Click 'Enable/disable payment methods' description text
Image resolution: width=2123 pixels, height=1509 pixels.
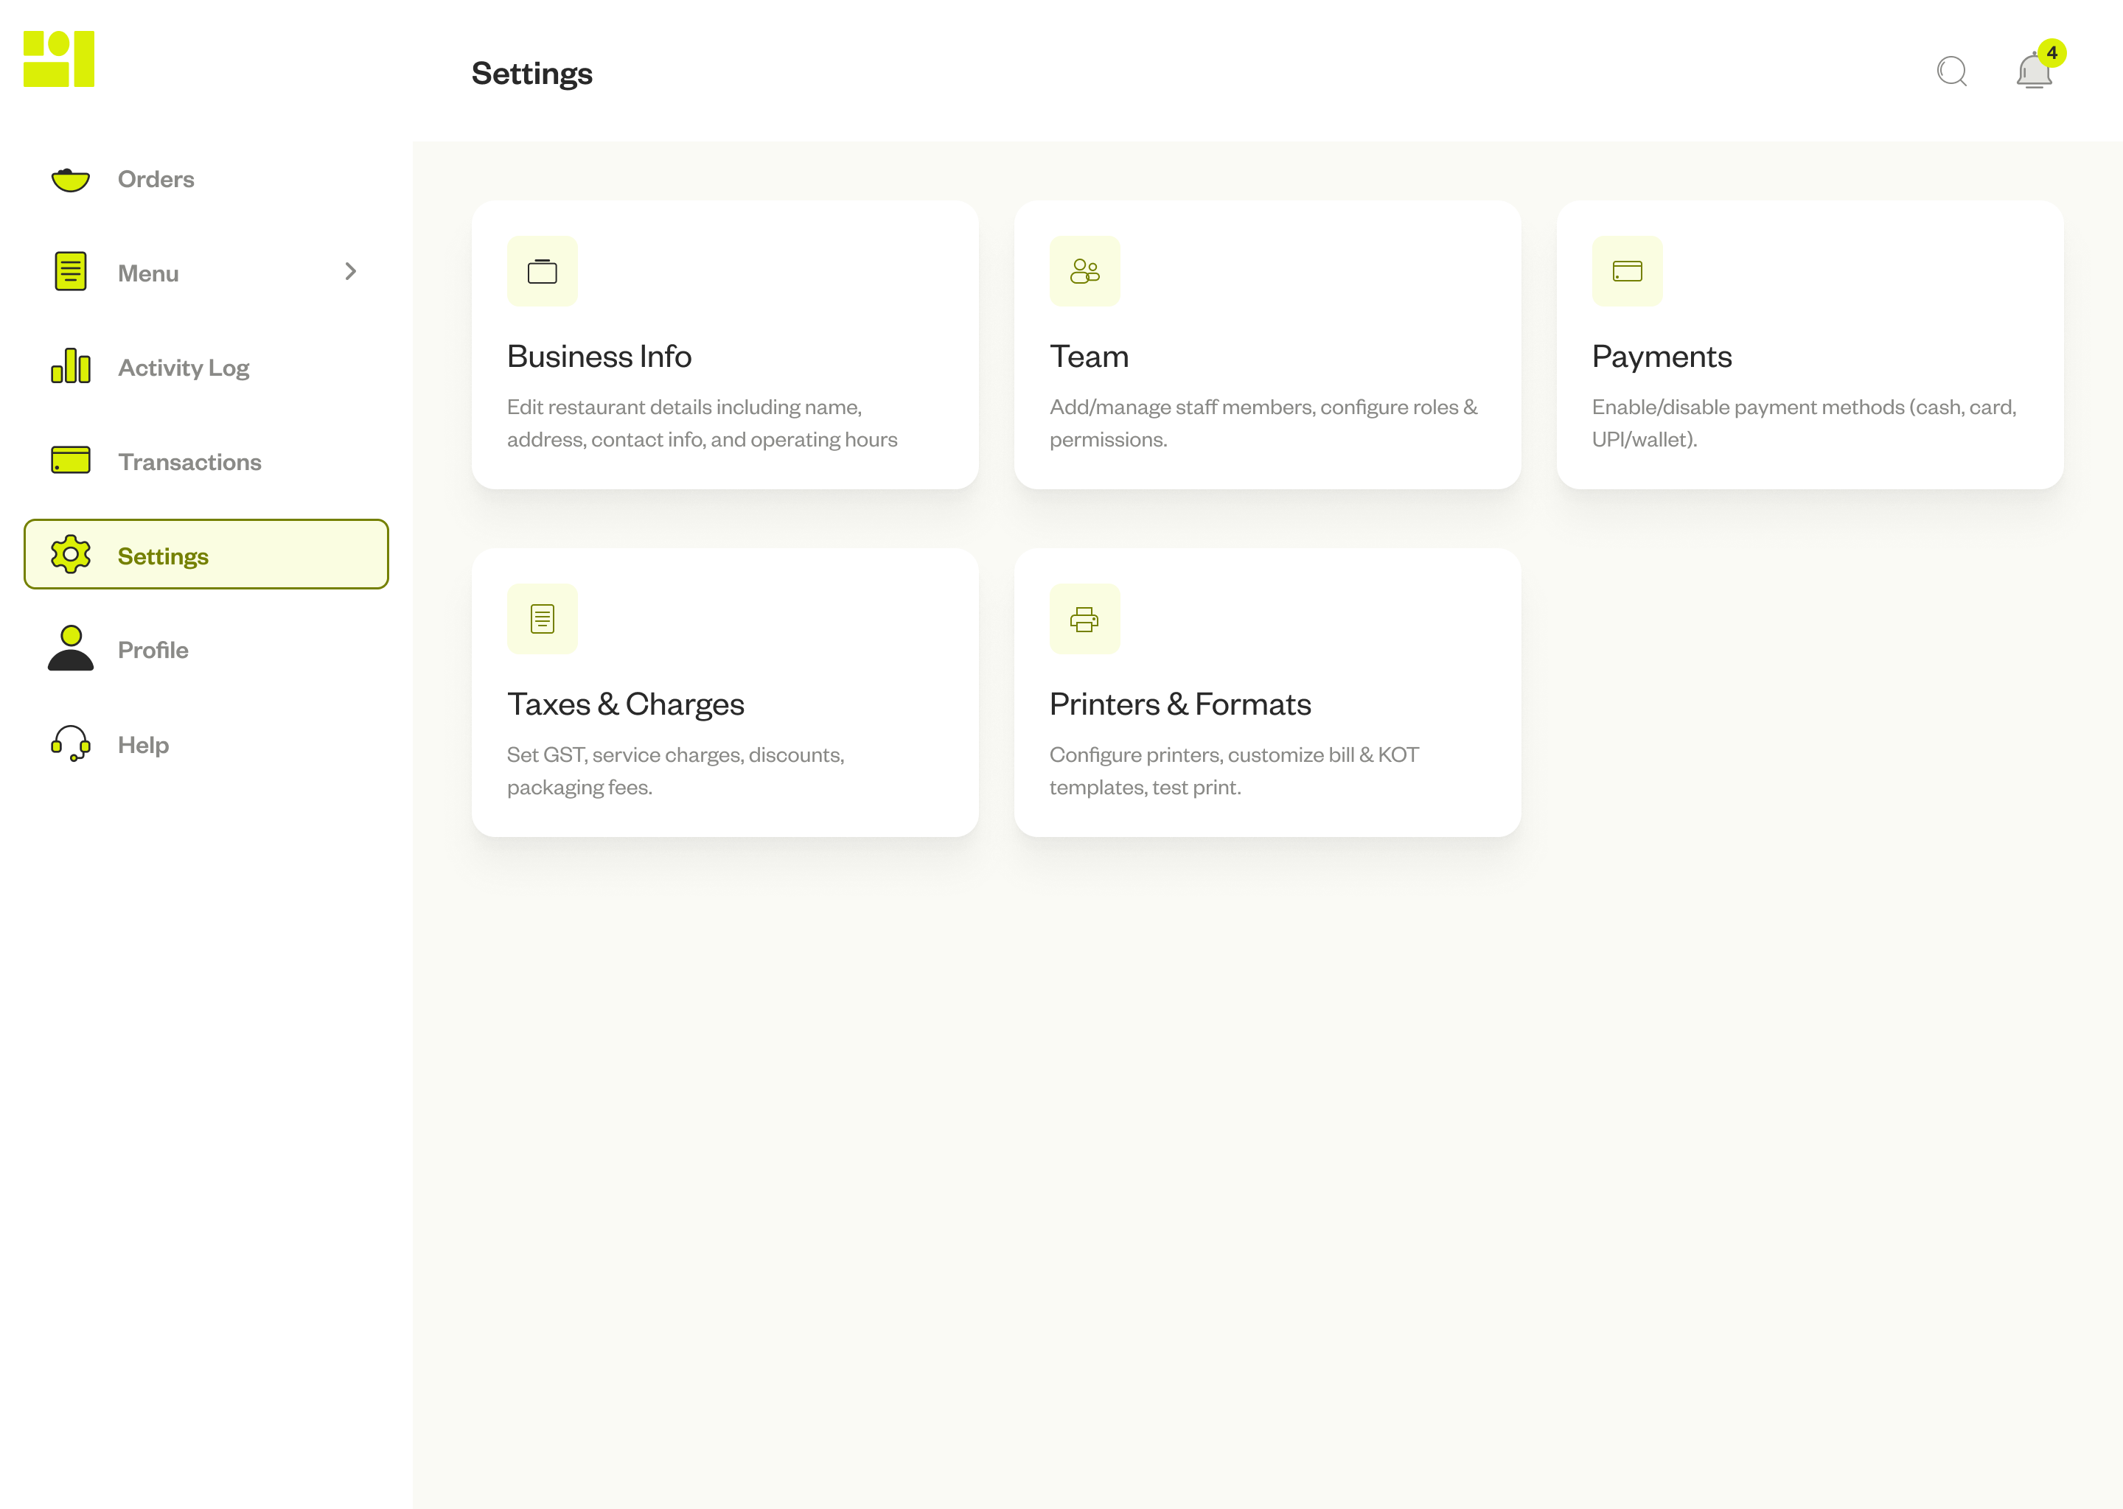(x=1805, y=423)
